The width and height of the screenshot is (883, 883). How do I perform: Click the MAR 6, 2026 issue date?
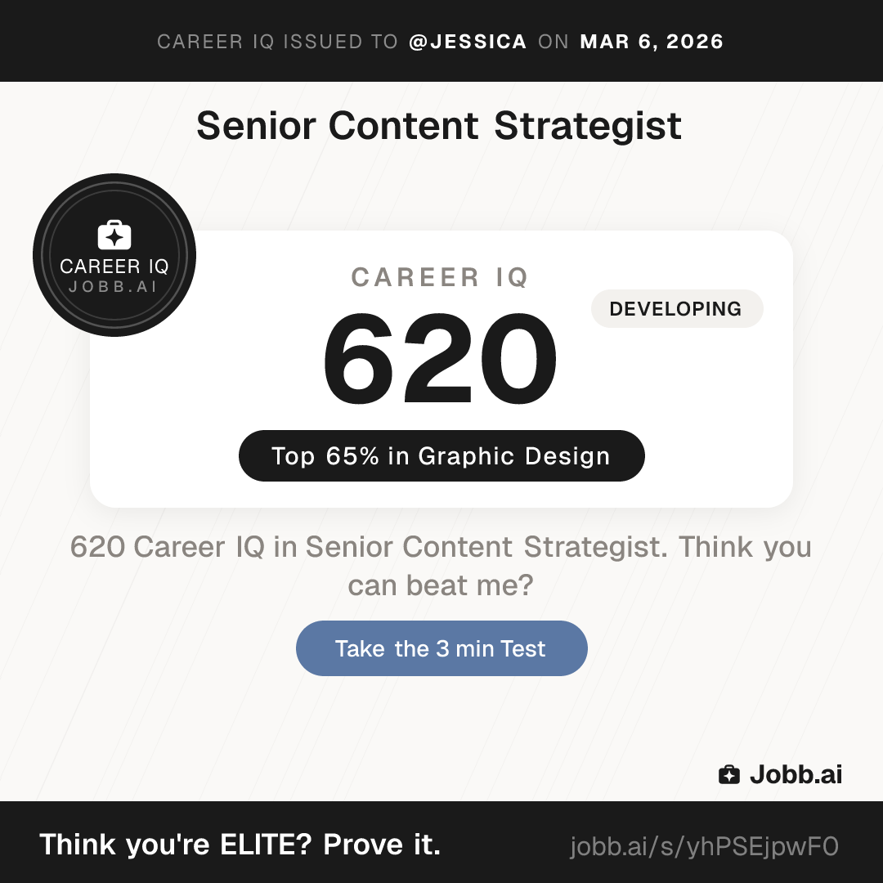(x=652, y=42)
